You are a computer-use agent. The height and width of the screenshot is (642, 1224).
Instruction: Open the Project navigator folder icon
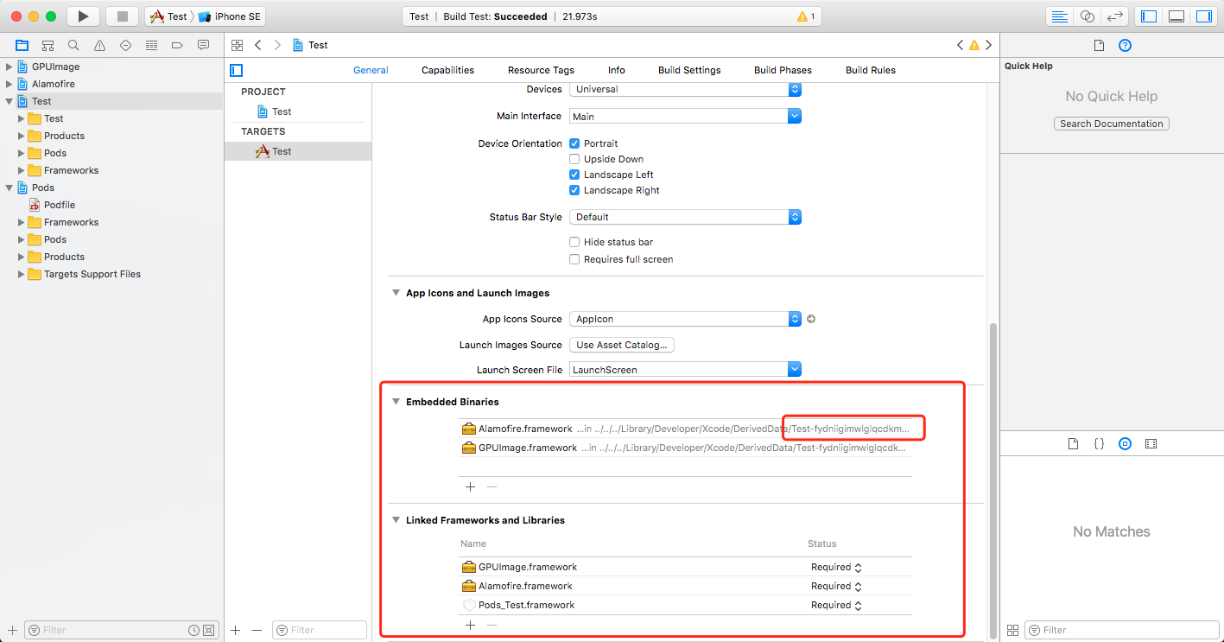(22, 45)
